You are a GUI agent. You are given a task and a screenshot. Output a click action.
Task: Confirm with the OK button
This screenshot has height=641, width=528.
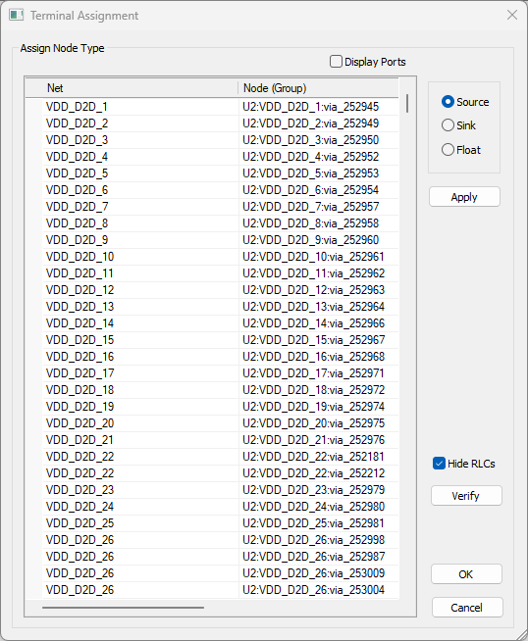466,574
